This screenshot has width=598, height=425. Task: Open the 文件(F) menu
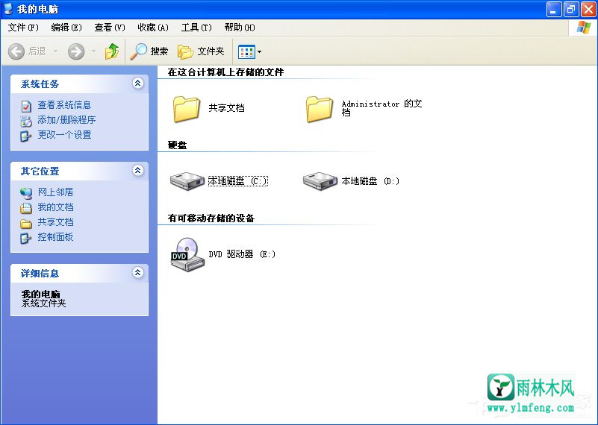(x=23, y=28)
